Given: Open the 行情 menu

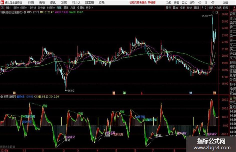Looking at the screenshot, I should click(x=31, y=2).
